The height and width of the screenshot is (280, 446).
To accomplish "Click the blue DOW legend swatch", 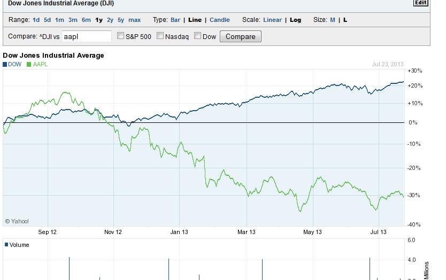I will 5,65.
